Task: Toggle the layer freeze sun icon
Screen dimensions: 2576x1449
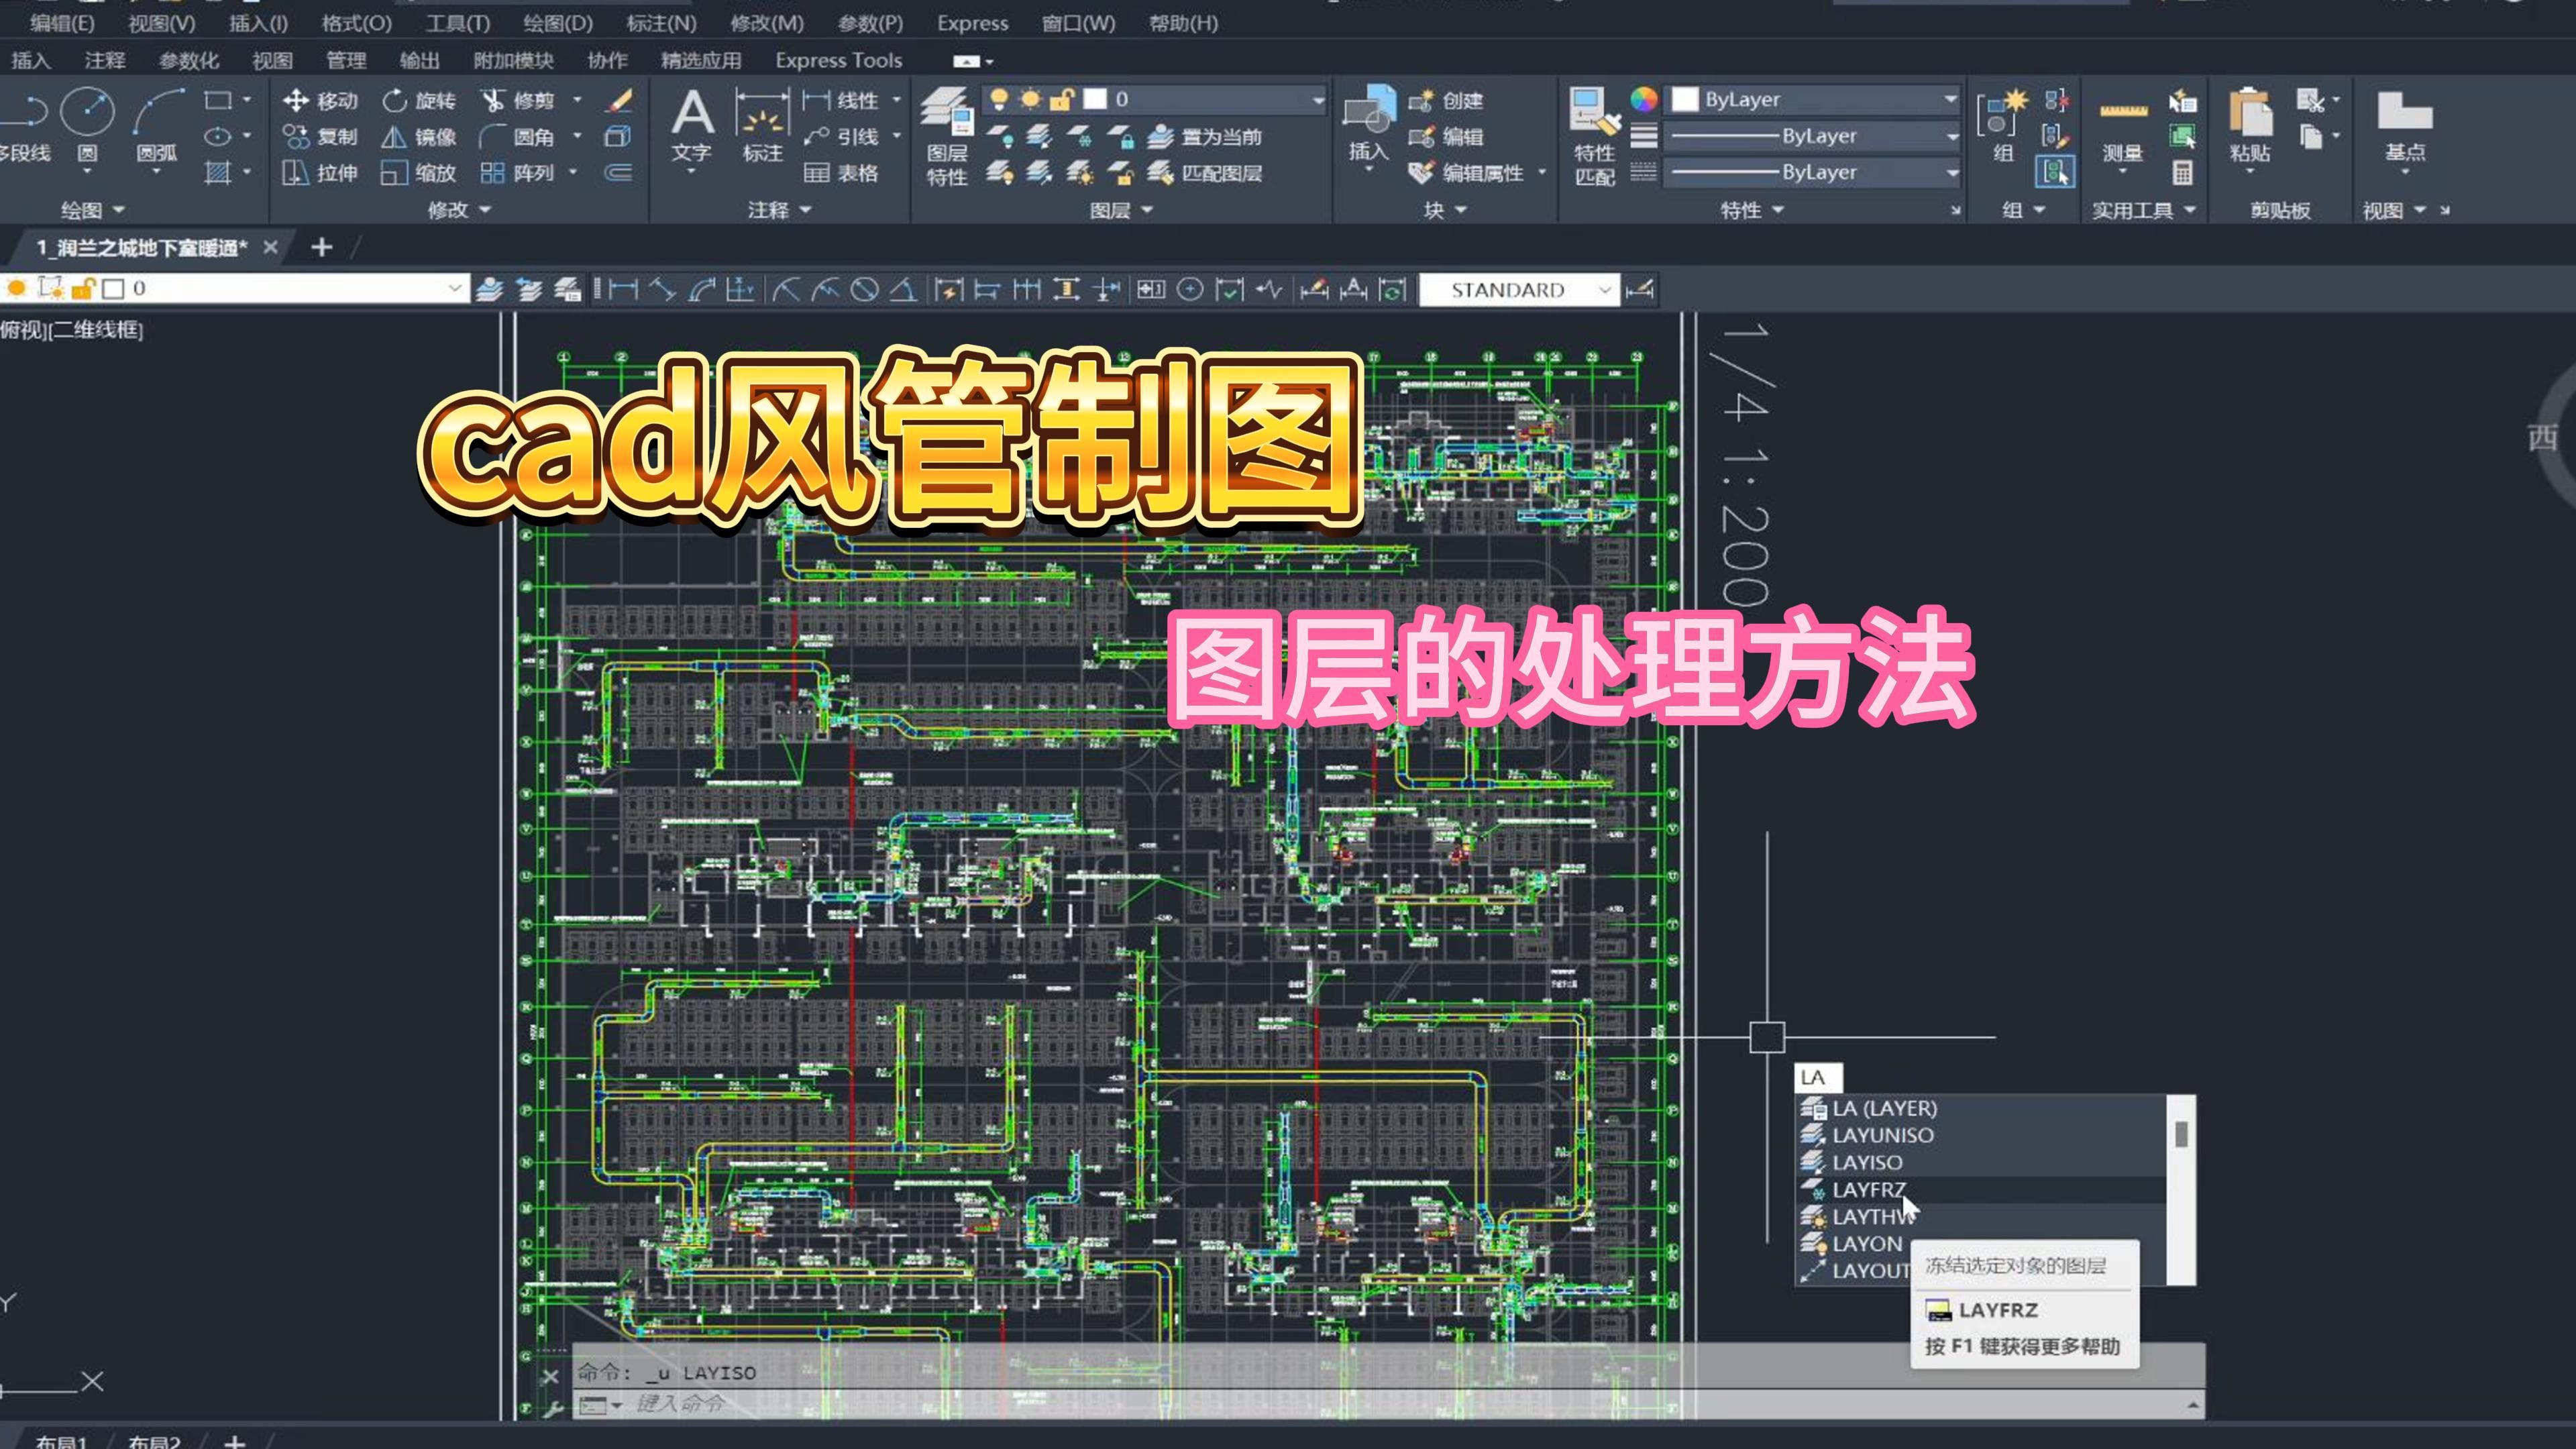Action: pyautogui.click(x=1030, y=98)
